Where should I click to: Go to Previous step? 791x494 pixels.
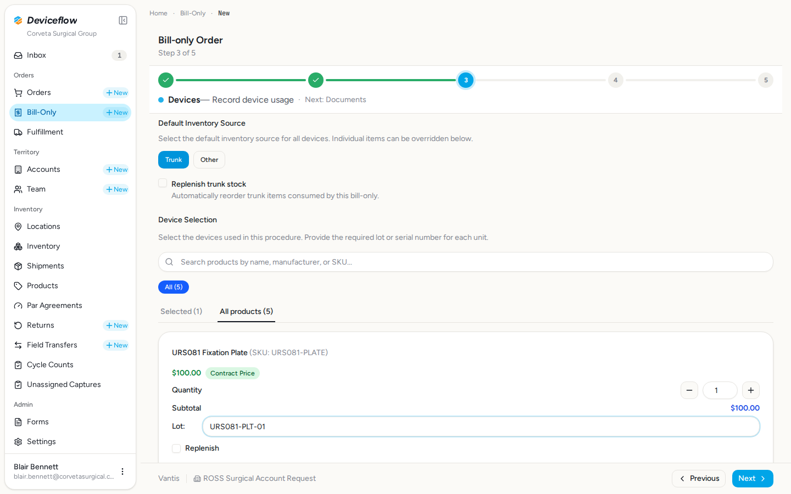(699, 479)
